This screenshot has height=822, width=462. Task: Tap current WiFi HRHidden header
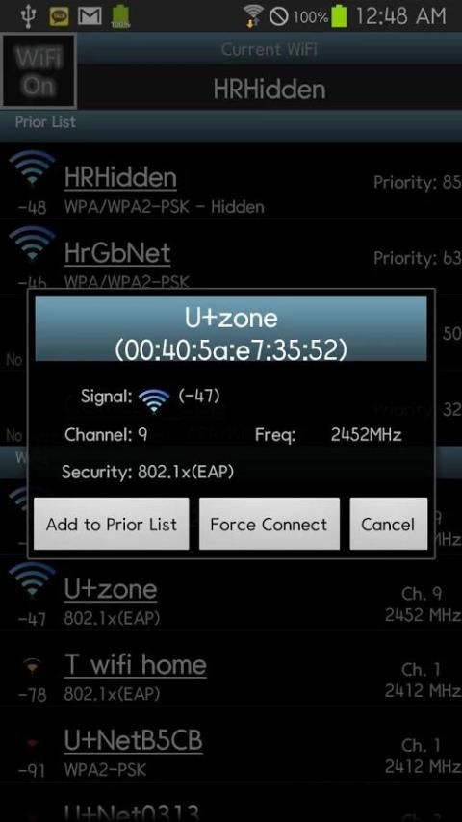(269, 90)
